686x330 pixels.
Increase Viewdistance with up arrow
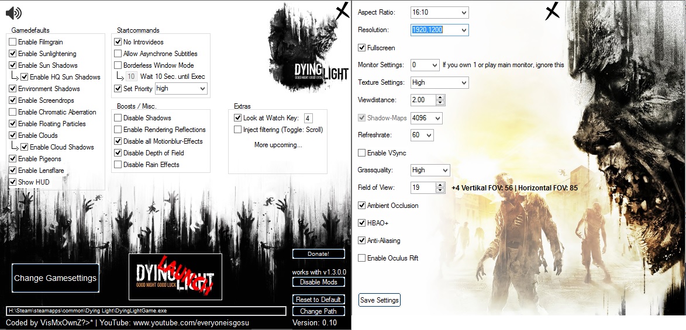[440, 98]
